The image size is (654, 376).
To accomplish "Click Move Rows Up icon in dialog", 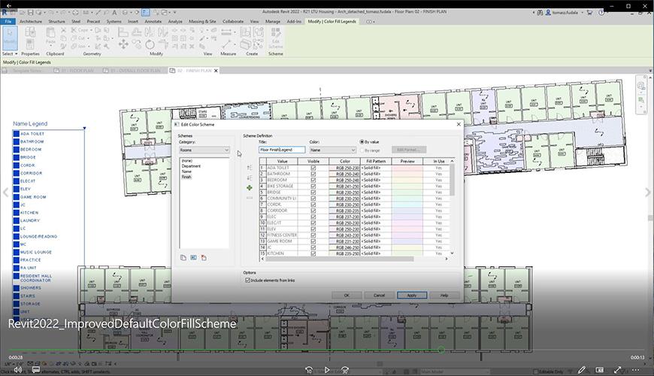I will (250, 168).
